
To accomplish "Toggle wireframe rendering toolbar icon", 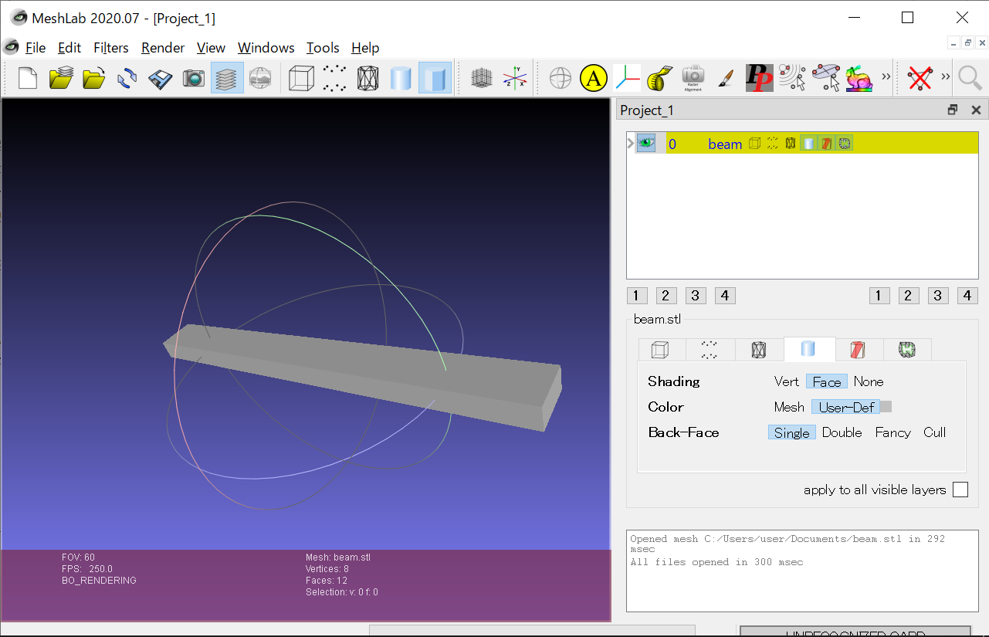I will tap(367, 78).
